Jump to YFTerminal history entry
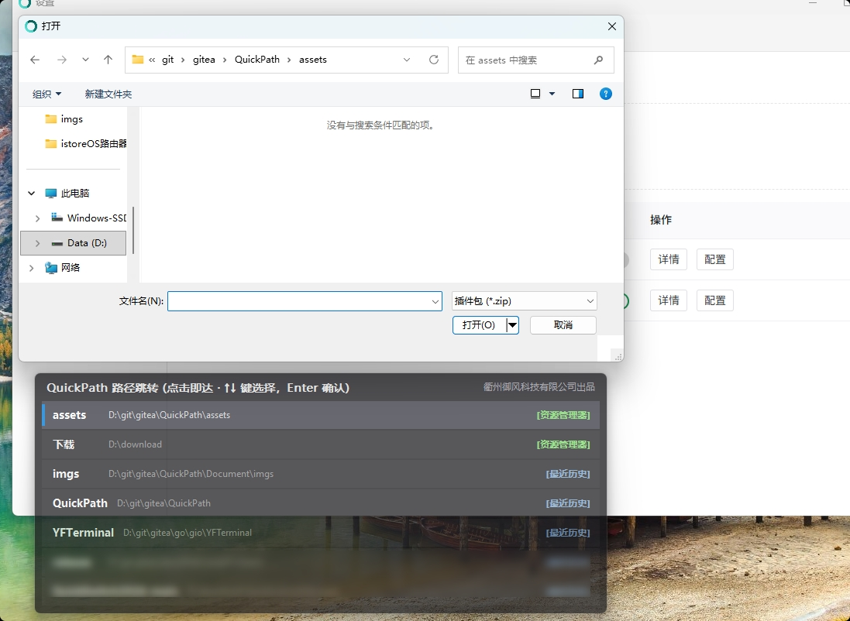 click(x=321, y=533)
